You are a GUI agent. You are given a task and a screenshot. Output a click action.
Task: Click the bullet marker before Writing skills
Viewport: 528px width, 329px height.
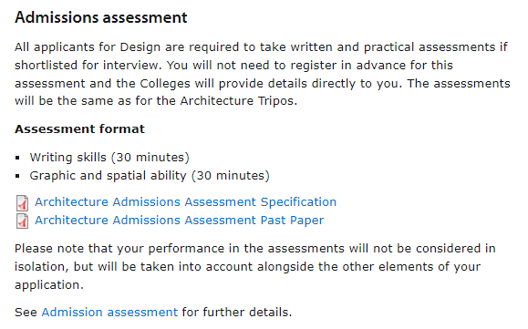point(17,158)
